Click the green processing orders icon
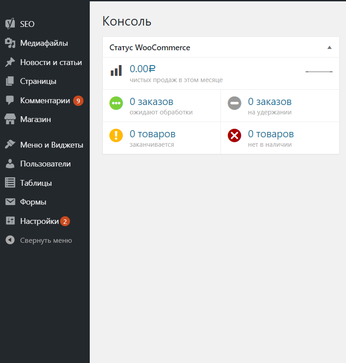The height and width of the screenshot is (363, 346). [x=116, y=103]
